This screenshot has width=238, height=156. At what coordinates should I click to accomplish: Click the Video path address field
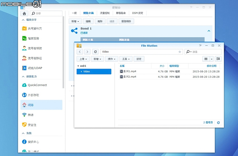tap(141, 52)
